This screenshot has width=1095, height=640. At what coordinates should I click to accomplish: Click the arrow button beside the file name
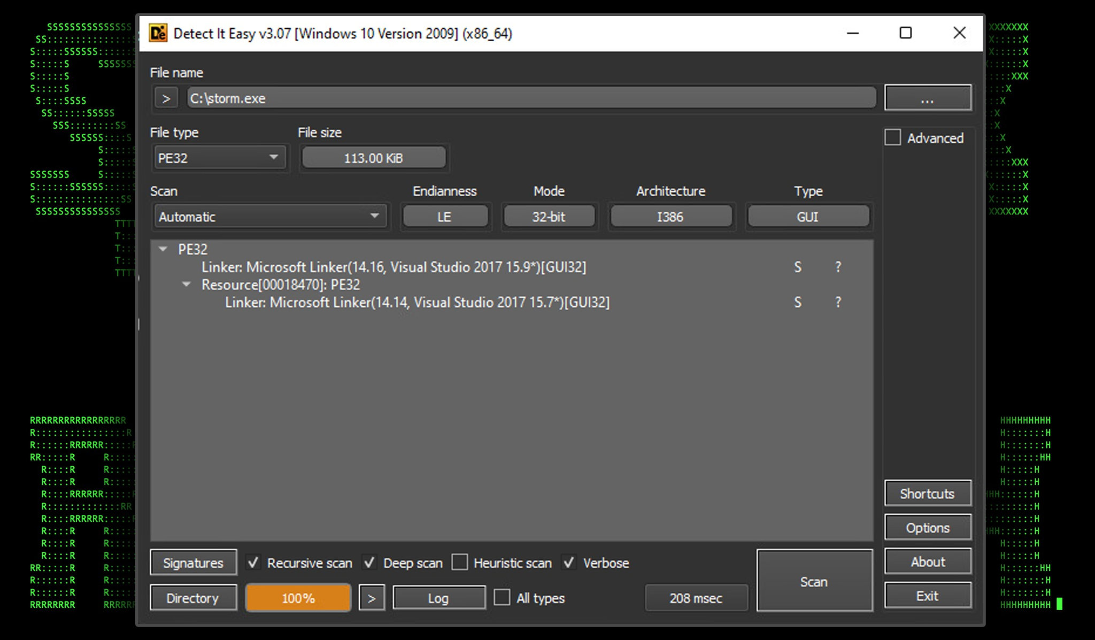tap(166, 98)
